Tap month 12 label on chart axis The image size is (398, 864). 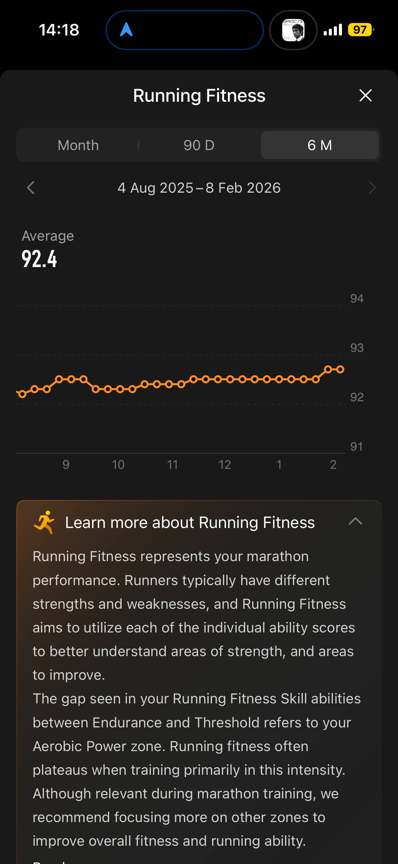224,465
